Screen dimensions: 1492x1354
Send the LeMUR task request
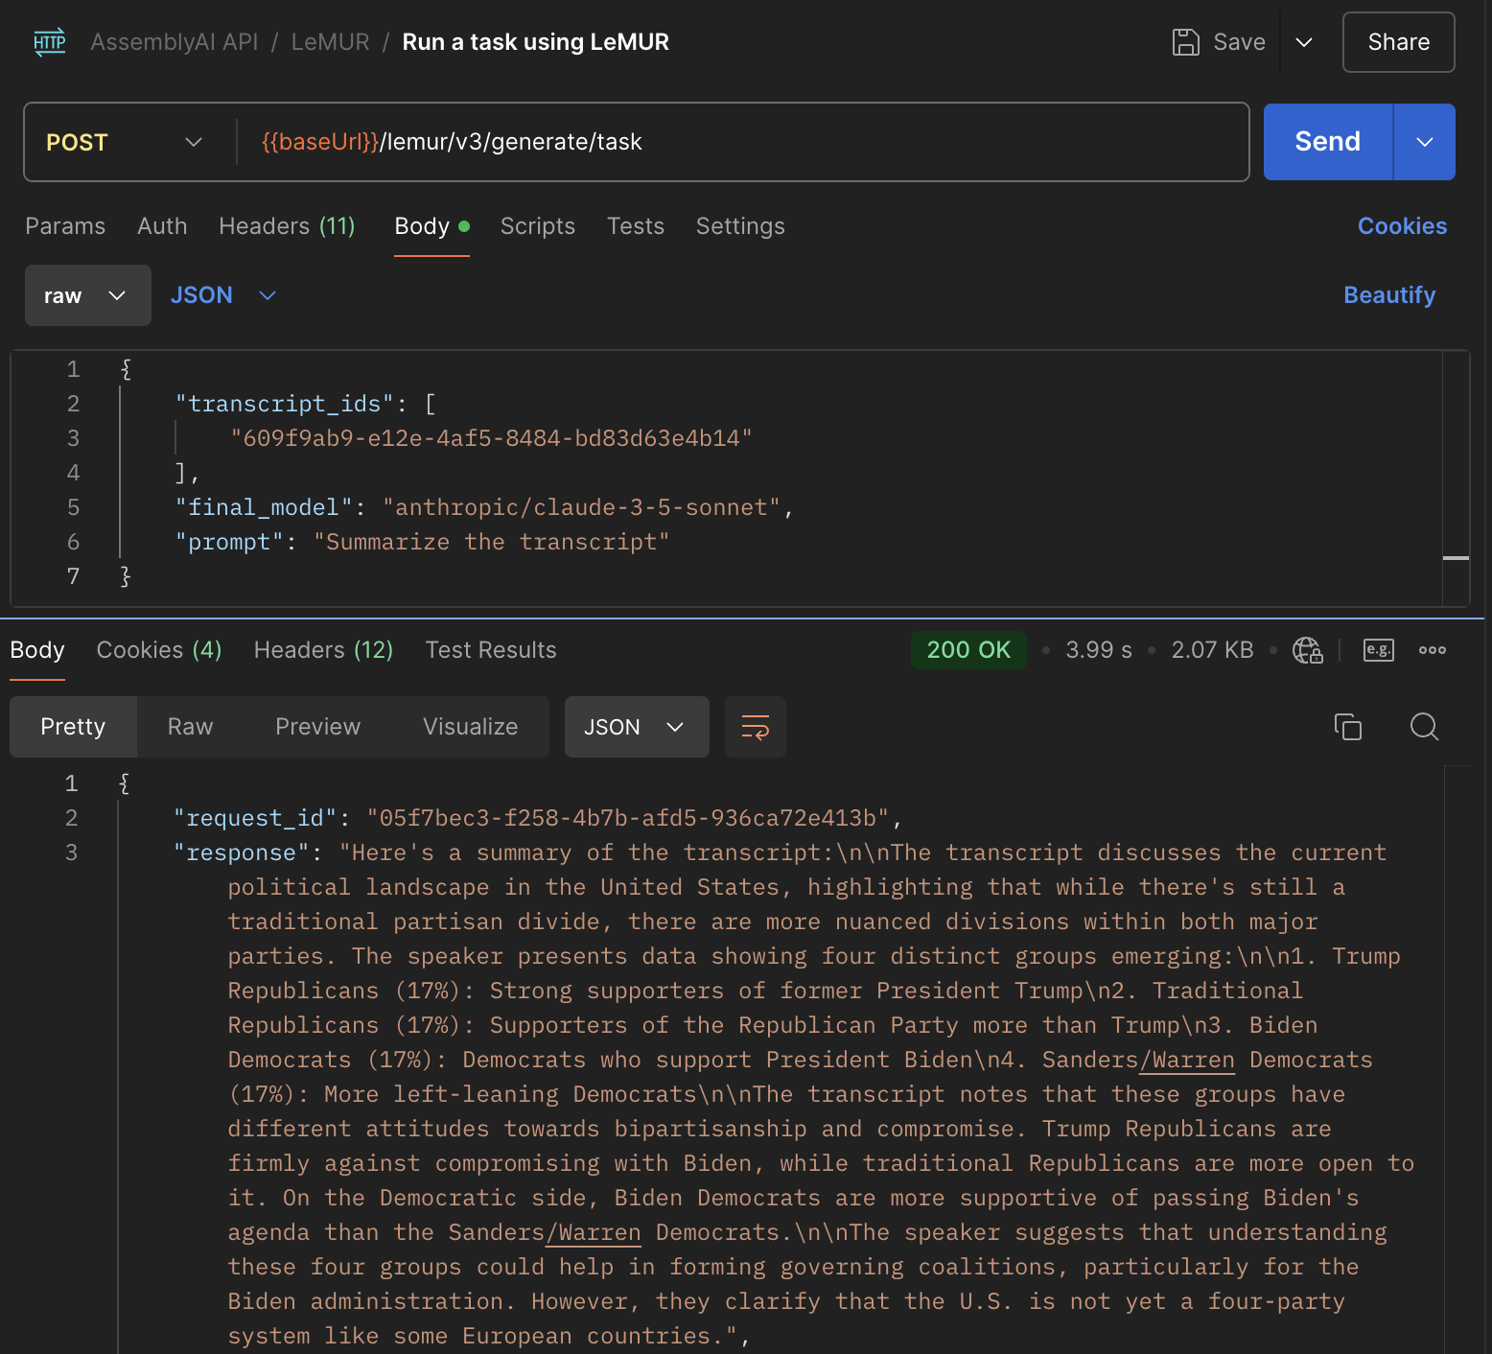tap(1326, 142)
